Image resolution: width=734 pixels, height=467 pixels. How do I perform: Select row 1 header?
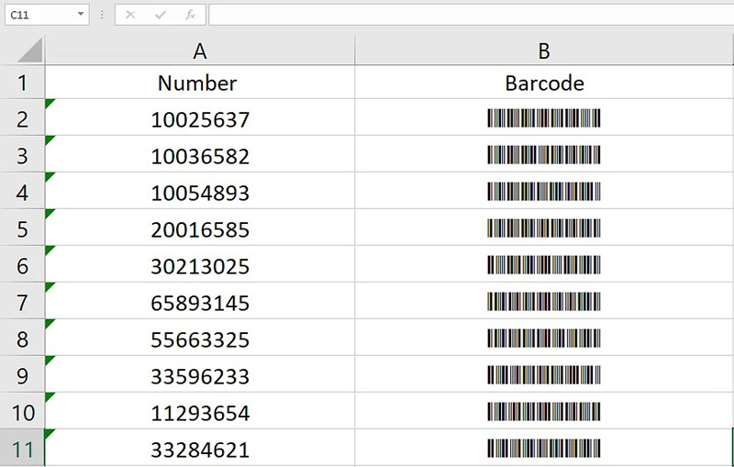[x=22, y=83]
